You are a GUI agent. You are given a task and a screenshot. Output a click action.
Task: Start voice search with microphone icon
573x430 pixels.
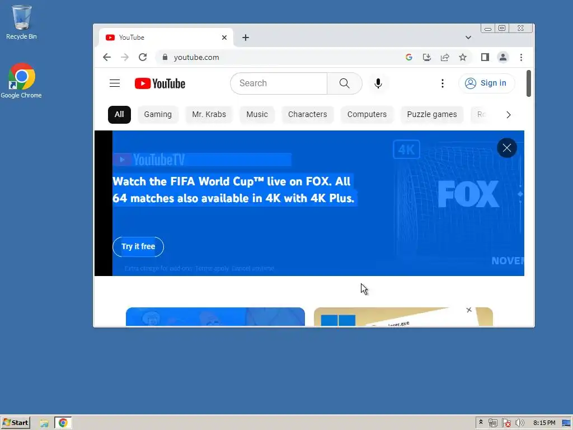[x=378, y=83]
